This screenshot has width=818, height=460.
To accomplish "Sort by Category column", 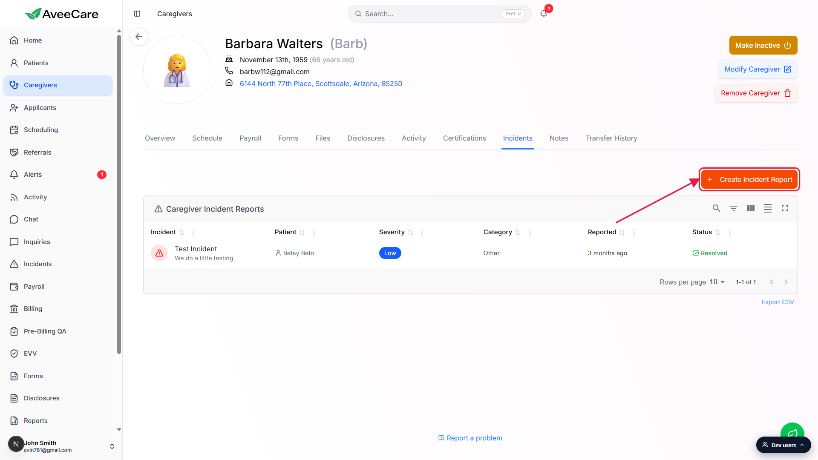I will [518, 233].
